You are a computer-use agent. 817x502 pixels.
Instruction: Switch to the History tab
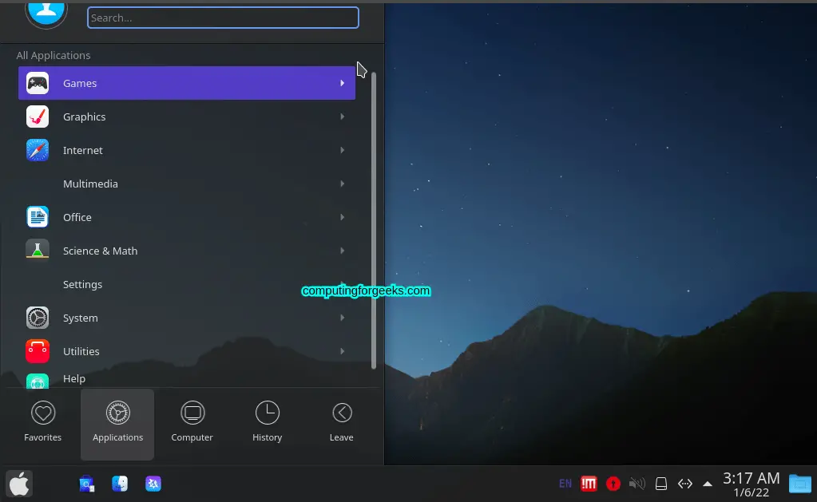pos(267,423)
